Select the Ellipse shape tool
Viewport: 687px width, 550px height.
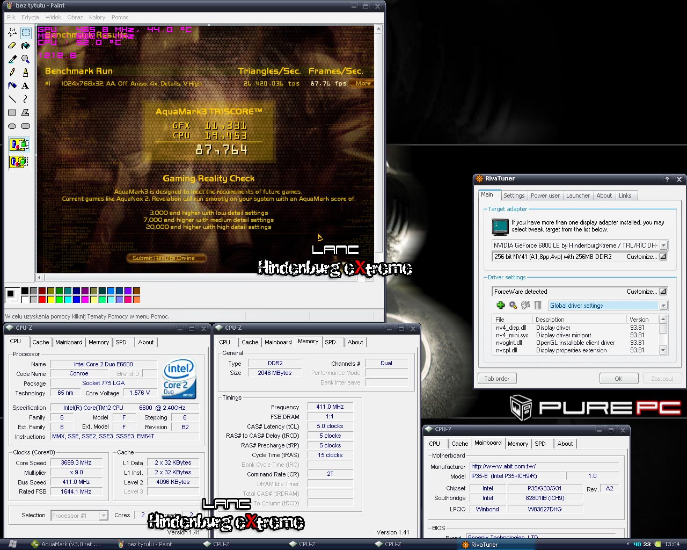click(12, 126)
